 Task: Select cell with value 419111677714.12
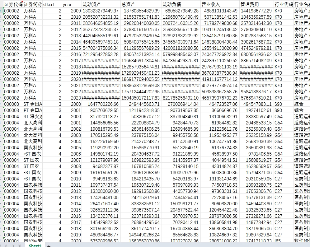[x=220, y=79]
